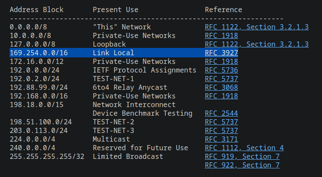
Task: Open RFC 1918 link for 192.168.0.0/16
Action: point(222,96)
